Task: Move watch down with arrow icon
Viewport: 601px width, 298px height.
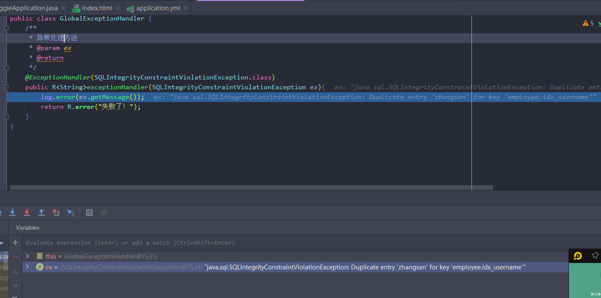Action: click(x=15, y=286)
